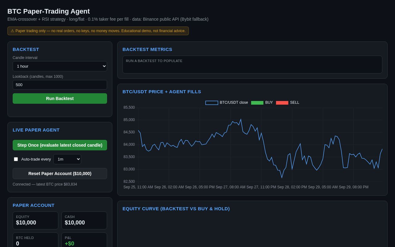Open the Candle interval dropdown
The height and width of the screenshot is (247, 395).
pos(60,66)
